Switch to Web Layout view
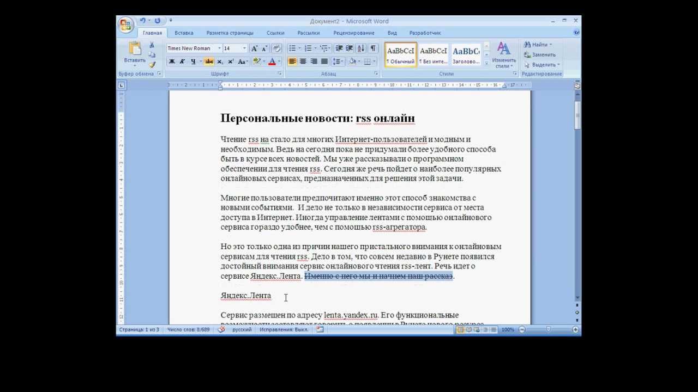 tap(477, 329)
